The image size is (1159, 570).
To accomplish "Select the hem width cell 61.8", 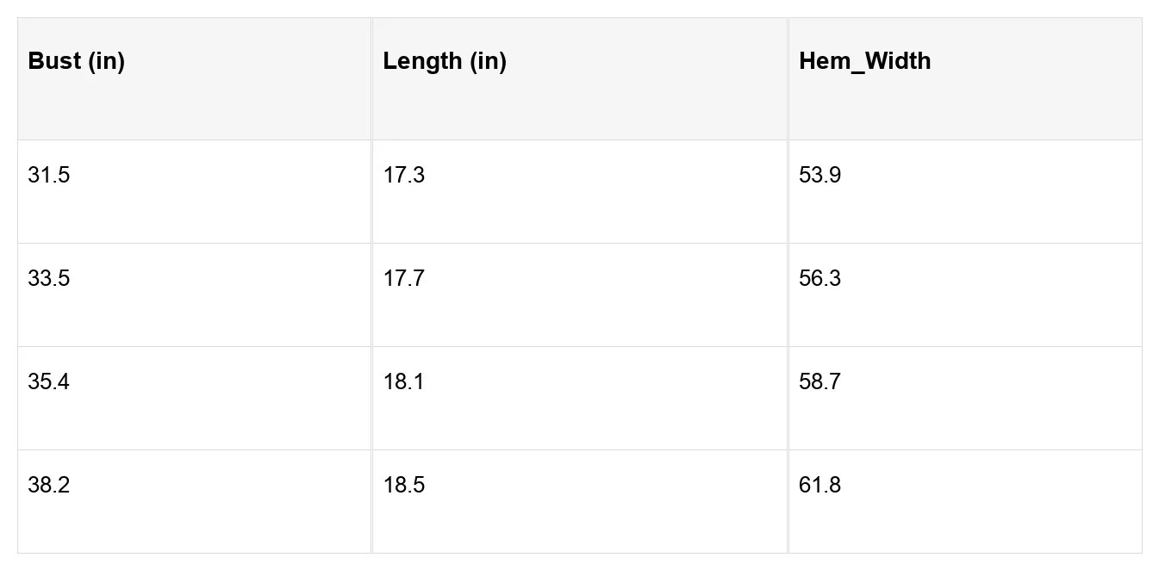I will click(x=965, y=502).
